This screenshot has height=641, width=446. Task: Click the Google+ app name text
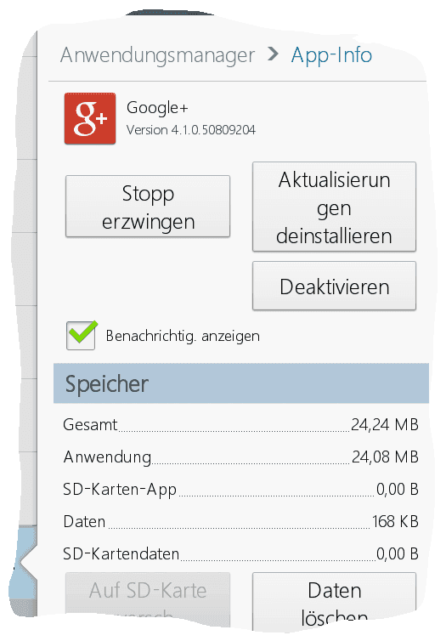coord(157,108)
